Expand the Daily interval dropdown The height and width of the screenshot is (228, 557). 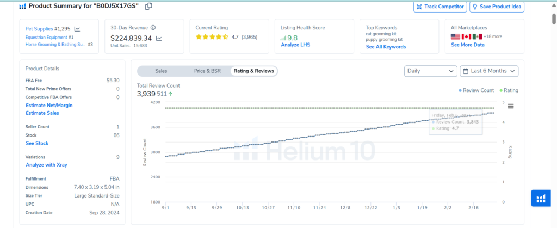coord(430,71)
